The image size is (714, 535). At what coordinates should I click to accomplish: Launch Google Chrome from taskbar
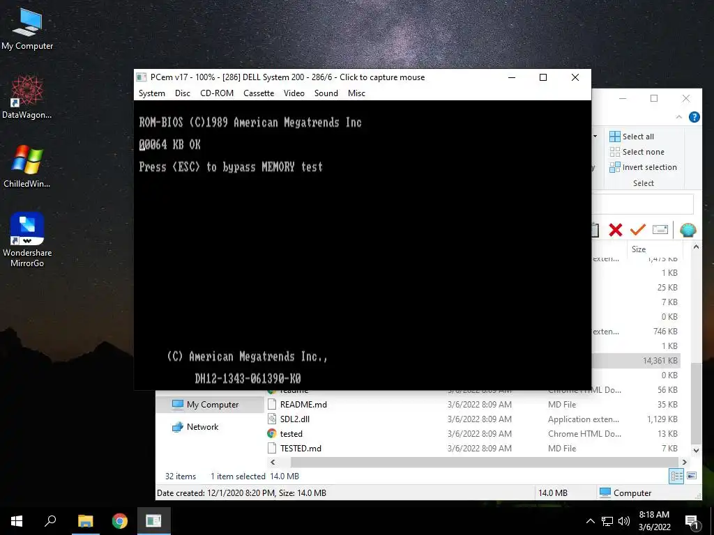click(x=120, y=521)
